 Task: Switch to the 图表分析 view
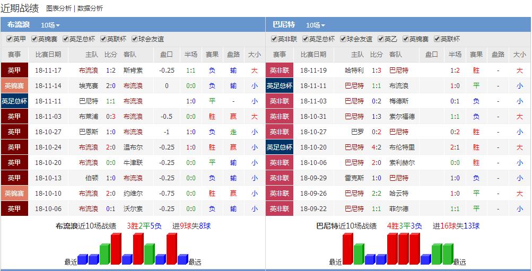tap(59, 8)
